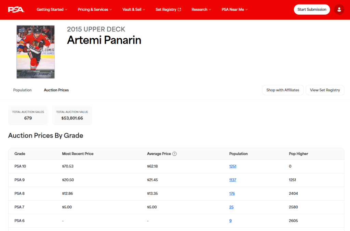Expand the Vault & Sell menu
Image resolution: width=350 pixels, height=231 pixels.
(134, 10)
